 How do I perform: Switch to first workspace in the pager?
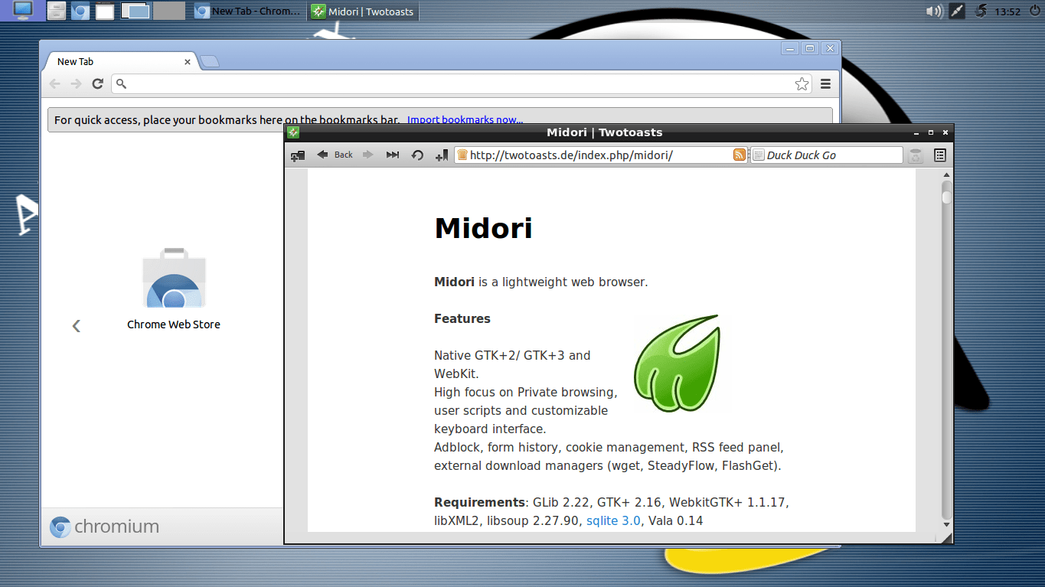pos(136,11)
